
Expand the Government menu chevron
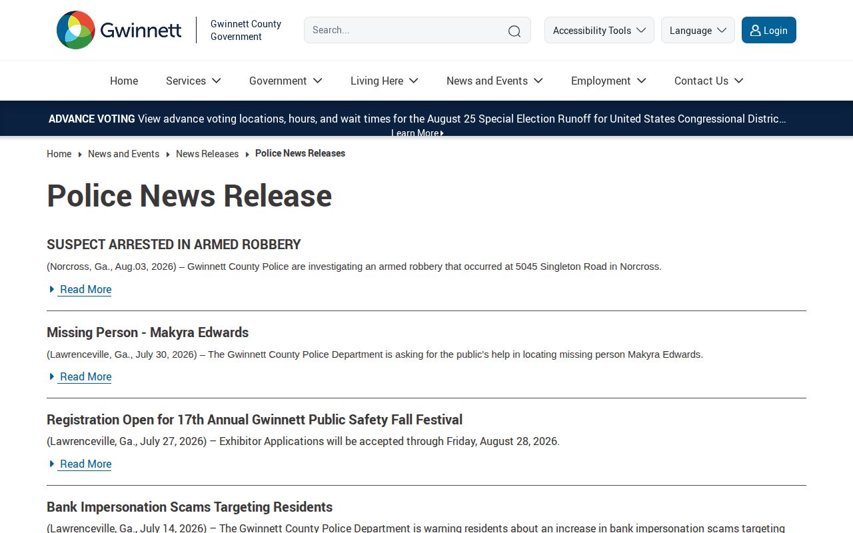(318, 81)
